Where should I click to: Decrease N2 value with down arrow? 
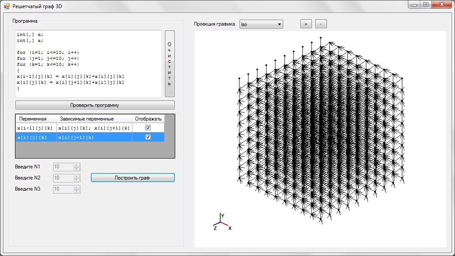coord(77,179)
